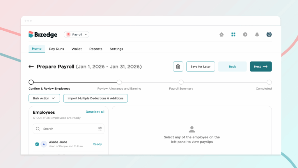Click the trash delete payroll button

(x=178, y=66)
